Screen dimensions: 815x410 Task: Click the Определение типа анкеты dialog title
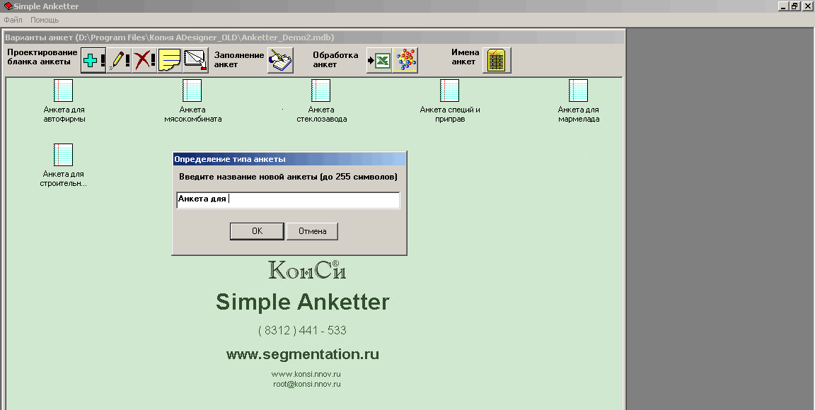click(230, 159)
